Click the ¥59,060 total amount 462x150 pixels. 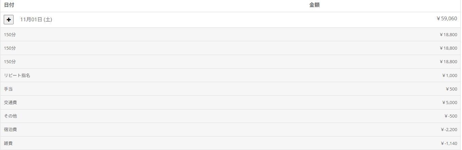pyautogui.click(x=447, y=19)
